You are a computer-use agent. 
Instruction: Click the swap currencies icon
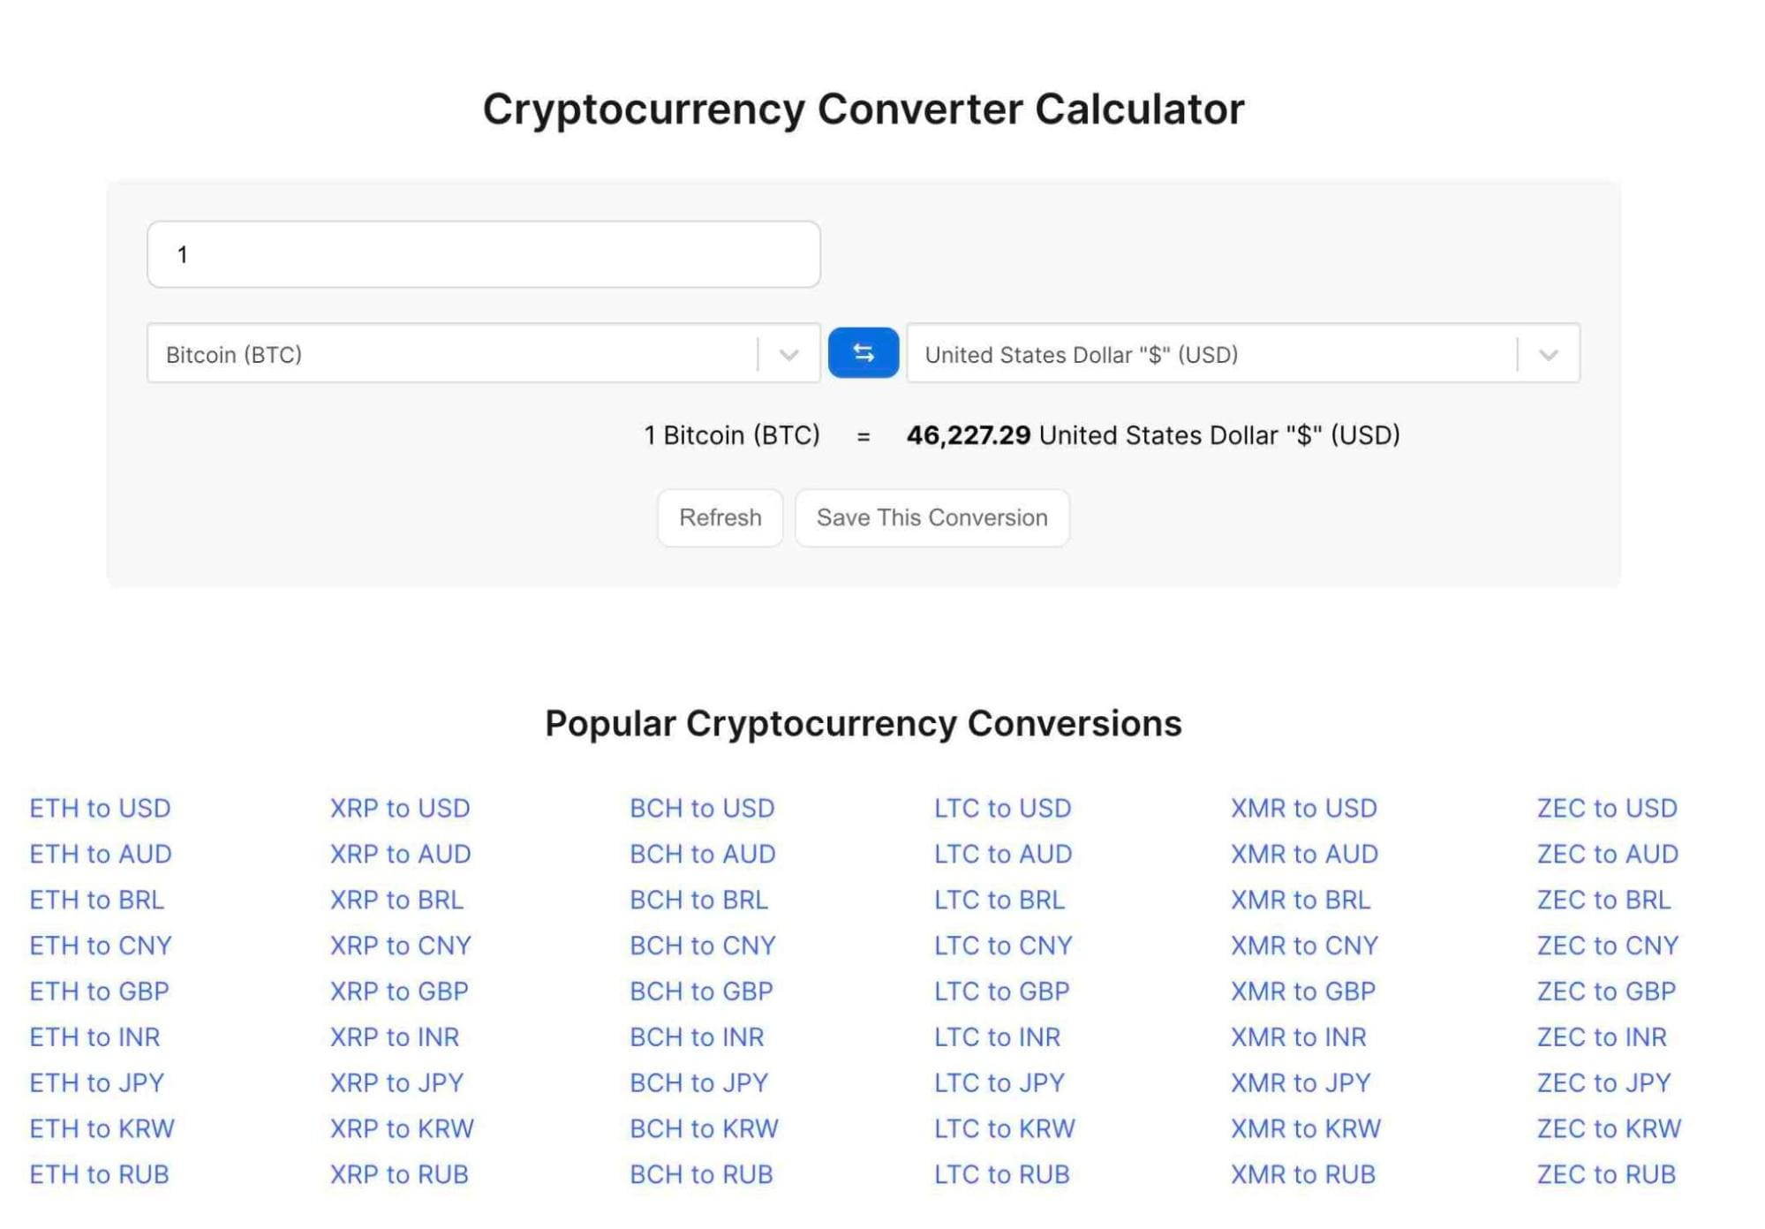pyautogui.click(x=864, y=353)
